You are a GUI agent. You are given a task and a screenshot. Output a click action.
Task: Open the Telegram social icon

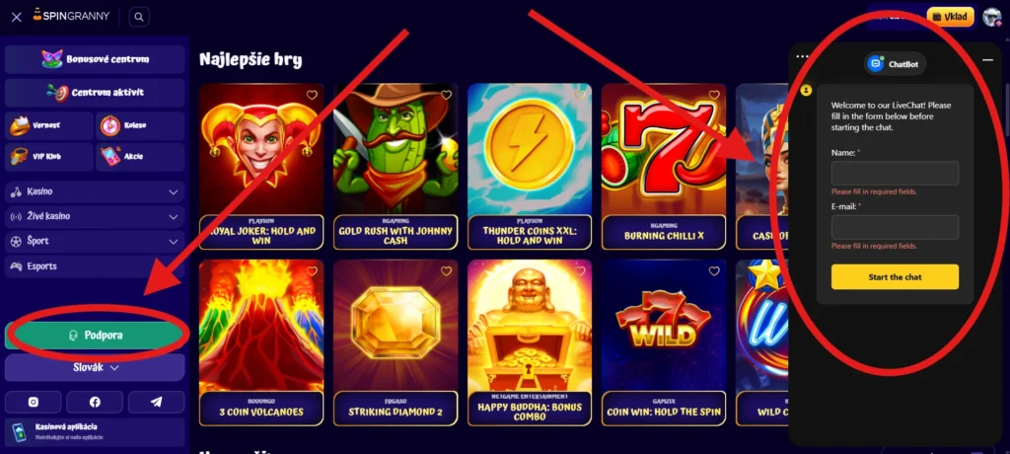coord(157,402)
